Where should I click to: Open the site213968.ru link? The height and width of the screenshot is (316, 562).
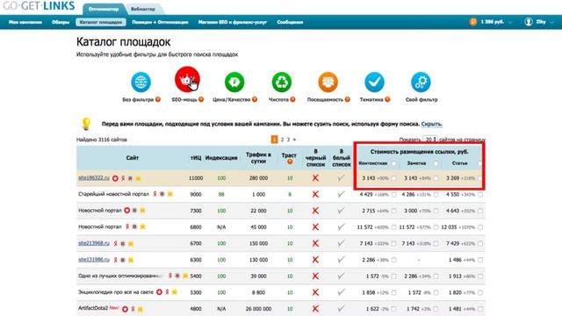tap(94, 243)
